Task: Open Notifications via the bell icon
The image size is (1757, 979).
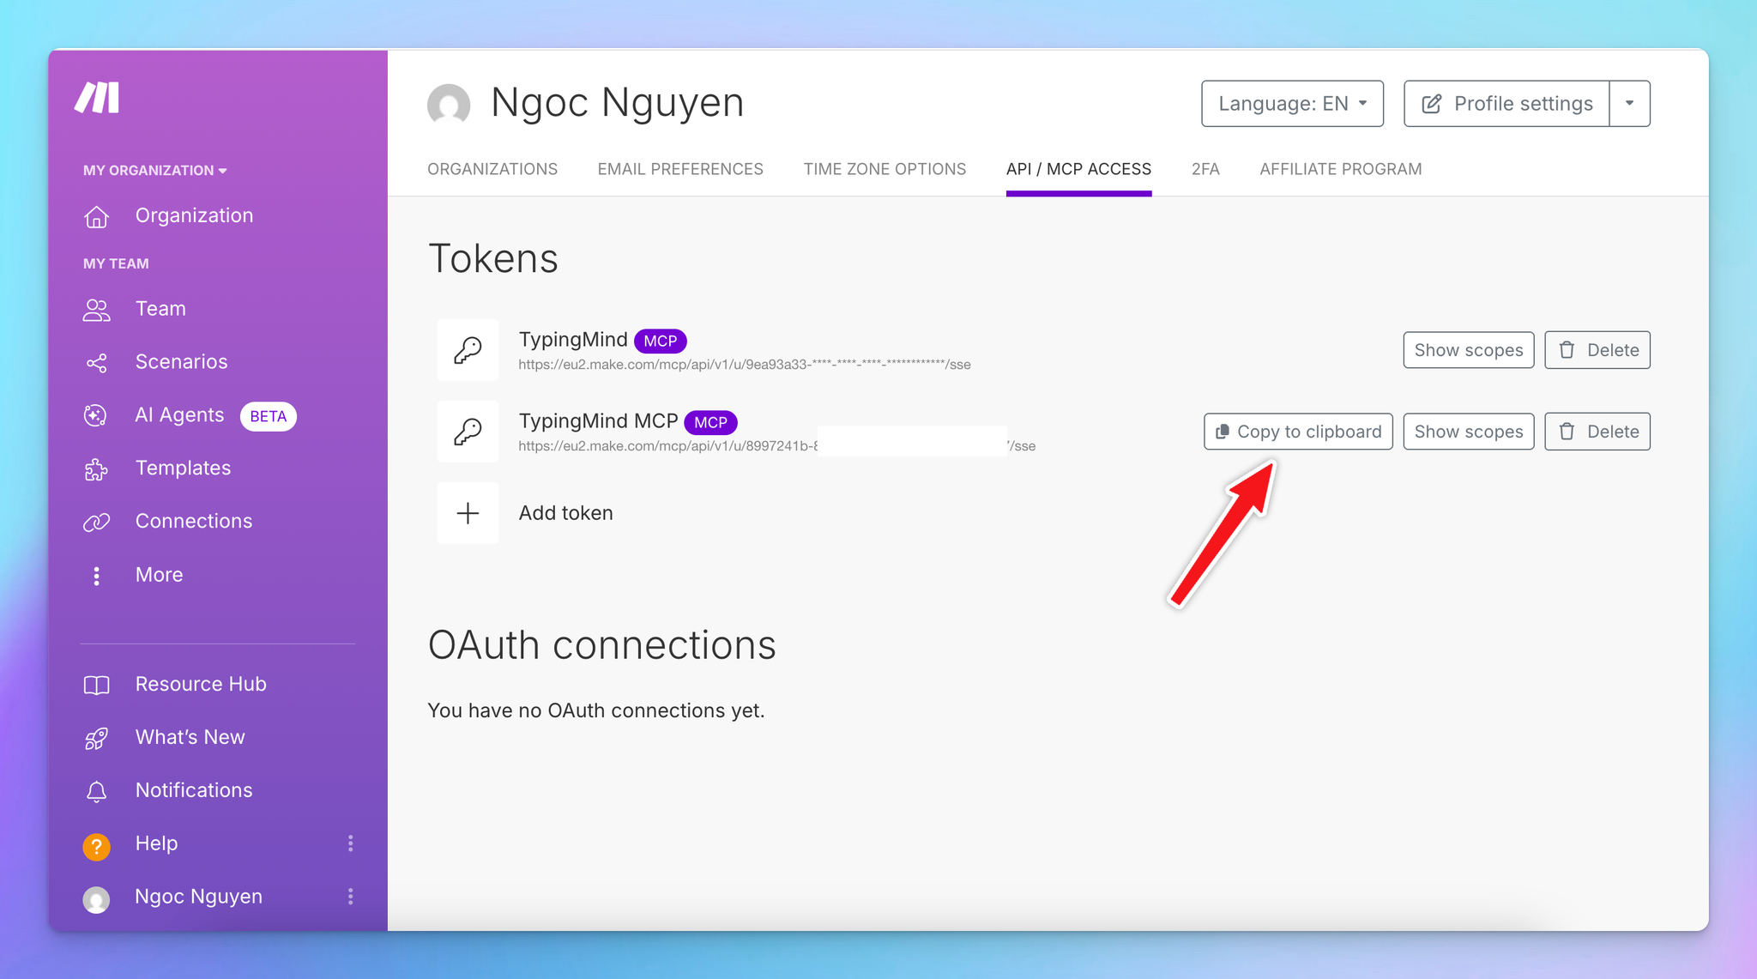Action: pyautogui.click(x=96, y=791)
